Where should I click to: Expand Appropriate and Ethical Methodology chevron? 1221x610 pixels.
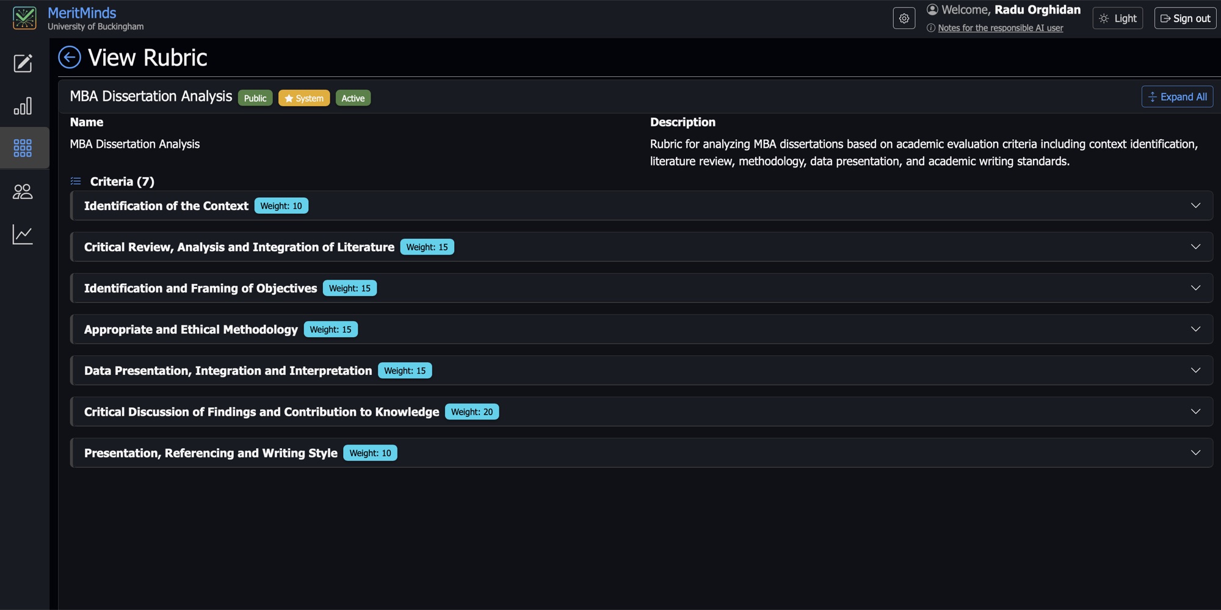(1195, 329)
